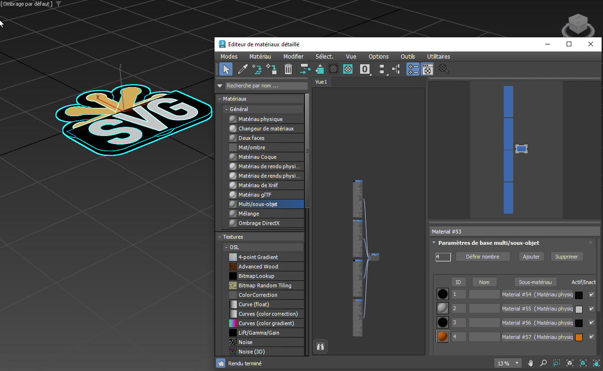Click Select by Material icon
The height and width of the screenshot is (371, 603).
tap(443, 69)
